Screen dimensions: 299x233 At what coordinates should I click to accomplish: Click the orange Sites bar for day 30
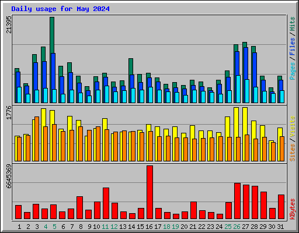(273, 151)
